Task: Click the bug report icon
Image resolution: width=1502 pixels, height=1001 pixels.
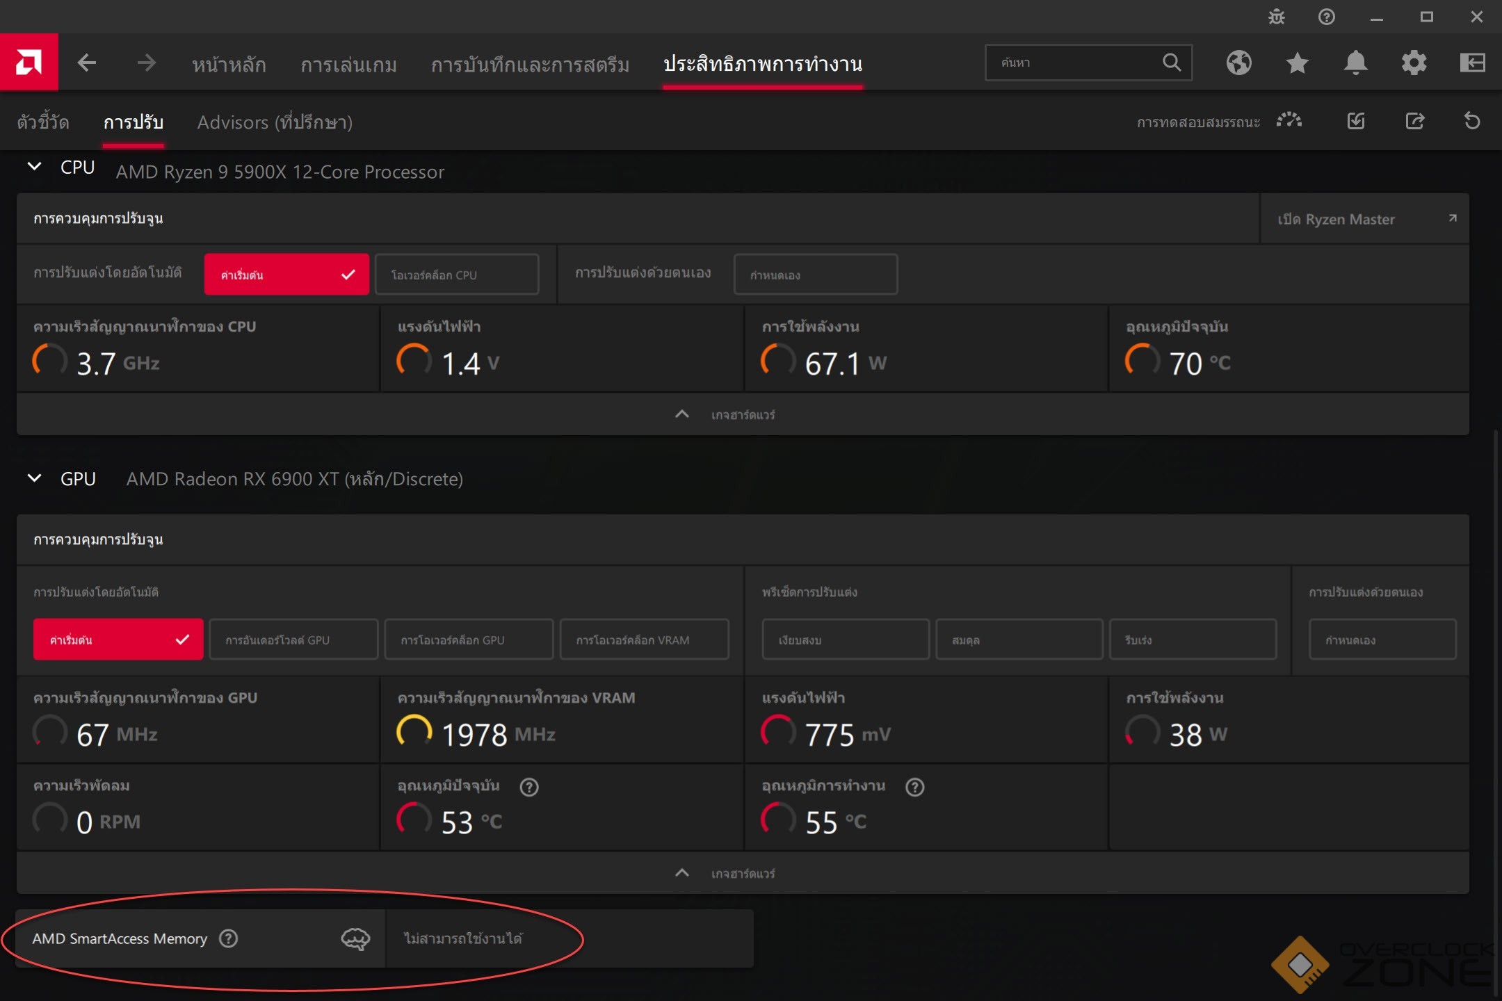Action: 1276,17
